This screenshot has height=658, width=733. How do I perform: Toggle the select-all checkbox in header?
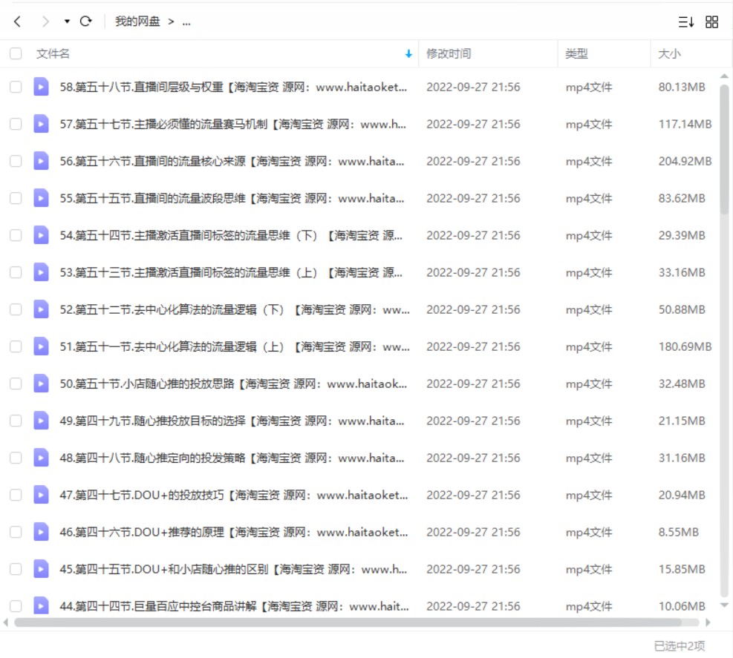[16, 53]
